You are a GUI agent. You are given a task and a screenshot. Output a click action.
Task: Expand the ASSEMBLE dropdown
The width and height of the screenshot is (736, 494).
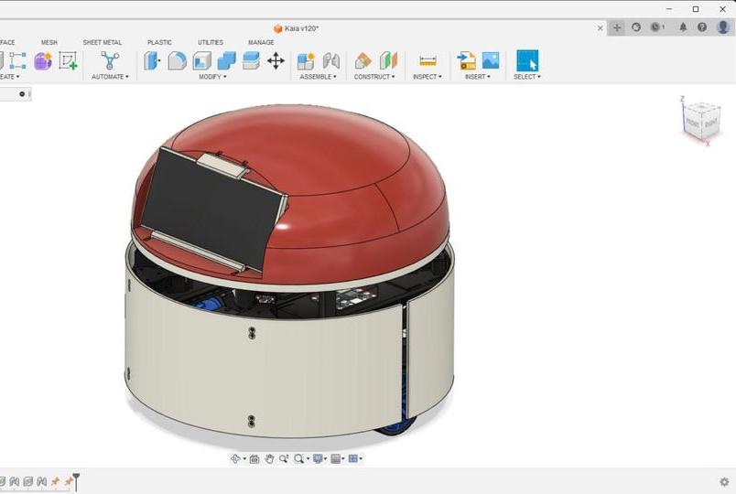[319, 77]
